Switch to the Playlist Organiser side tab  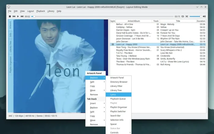[x=10, y=65]
